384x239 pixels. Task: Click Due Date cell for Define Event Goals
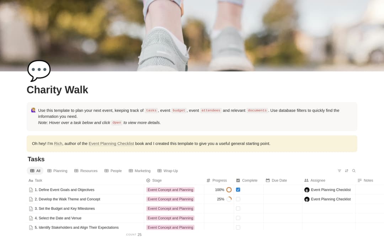pyautogui.click(x=283, y=190)
